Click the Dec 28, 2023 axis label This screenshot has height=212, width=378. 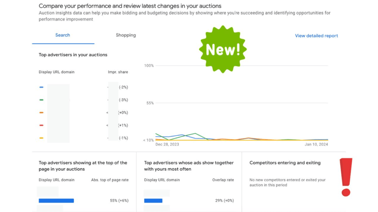point(167,144)
